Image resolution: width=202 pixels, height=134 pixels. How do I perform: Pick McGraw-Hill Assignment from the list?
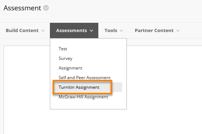(83, 97)
